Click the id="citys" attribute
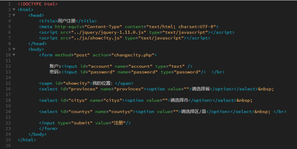The height and width of the screenshot is (149, 297). click(x=74, y=100)
